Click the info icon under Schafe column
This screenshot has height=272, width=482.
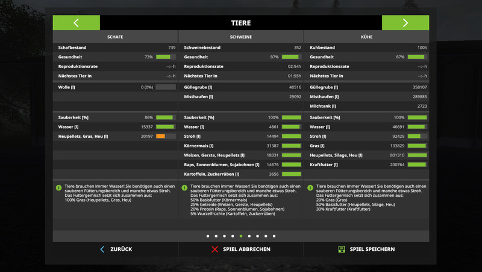click(58, 188)
